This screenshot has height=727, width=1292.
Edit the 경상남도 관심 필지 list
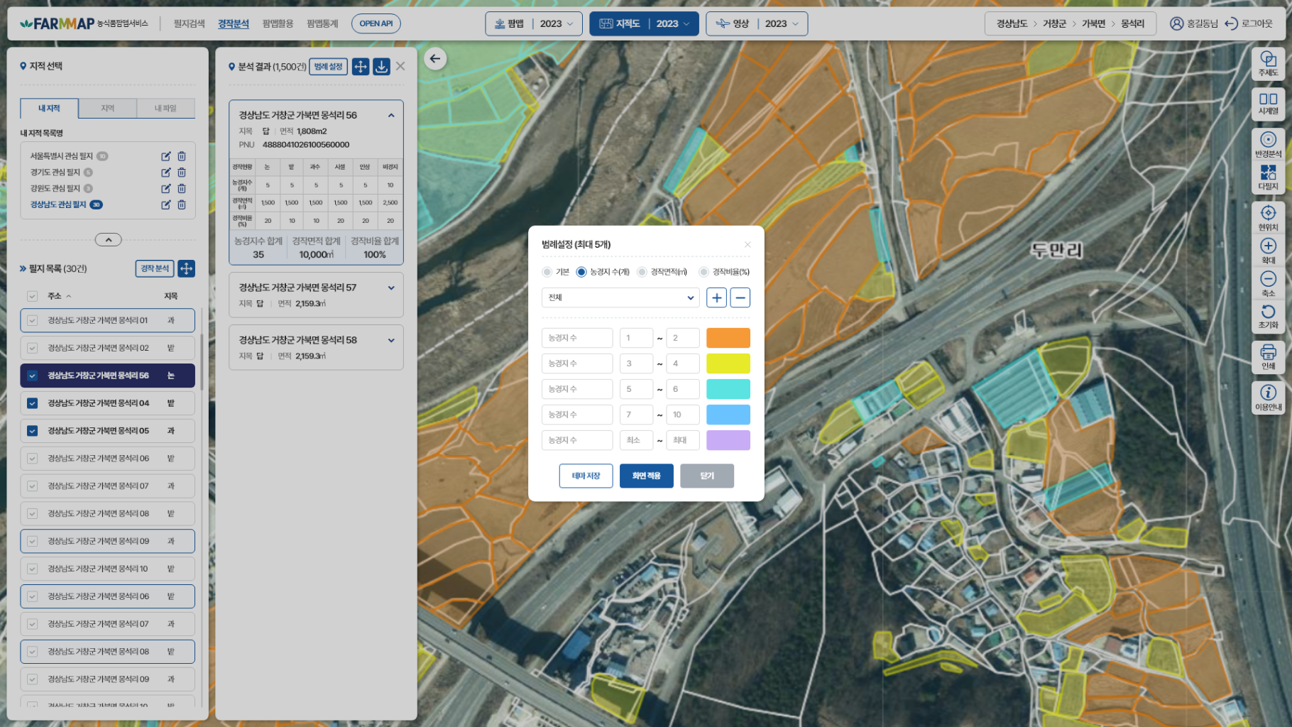coord(165,204)
